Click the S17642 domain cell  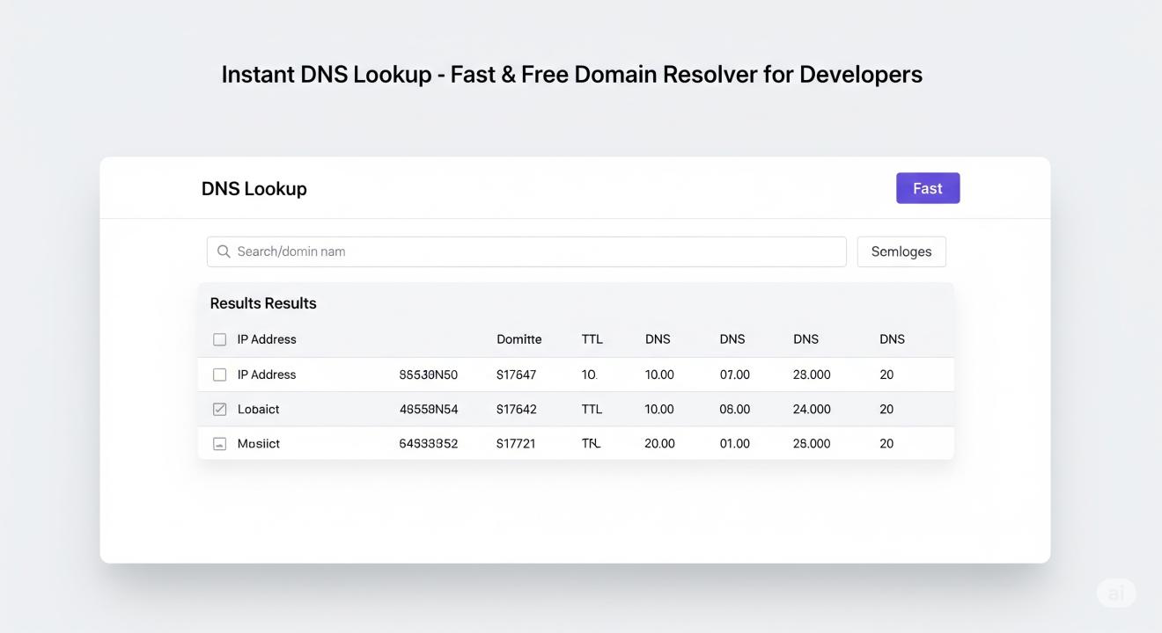click(x=516, y=409)
